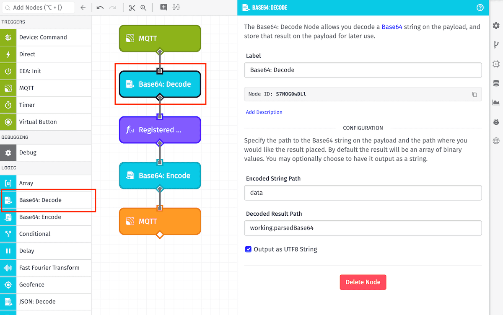This screenshot has height=315, width=503.
Task: Collapse node palette with the left arrow
Action: click(x=83, y=8)
